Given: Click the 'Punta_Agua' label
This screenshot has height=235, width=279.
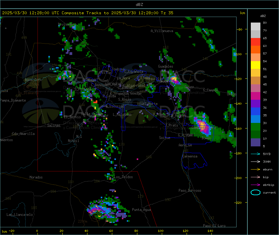Looking at the screenshot, I should click(141, 210).
